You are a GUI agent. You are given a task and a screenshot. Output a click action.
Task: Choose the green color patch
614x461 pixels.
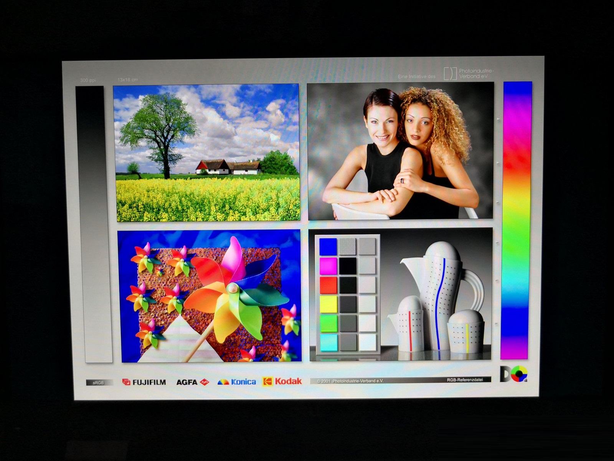(x=328, y=323)
